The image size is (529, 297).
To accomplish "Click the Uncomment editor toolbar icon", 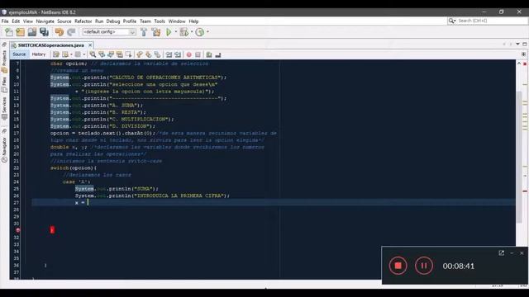I will click(218, 54).
